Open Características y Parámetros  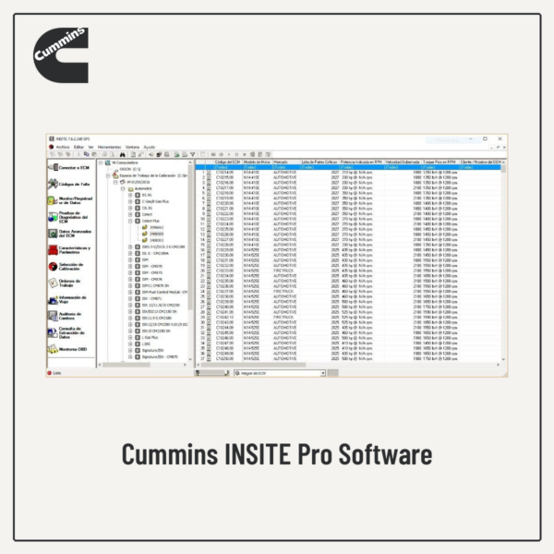[69, 250]
